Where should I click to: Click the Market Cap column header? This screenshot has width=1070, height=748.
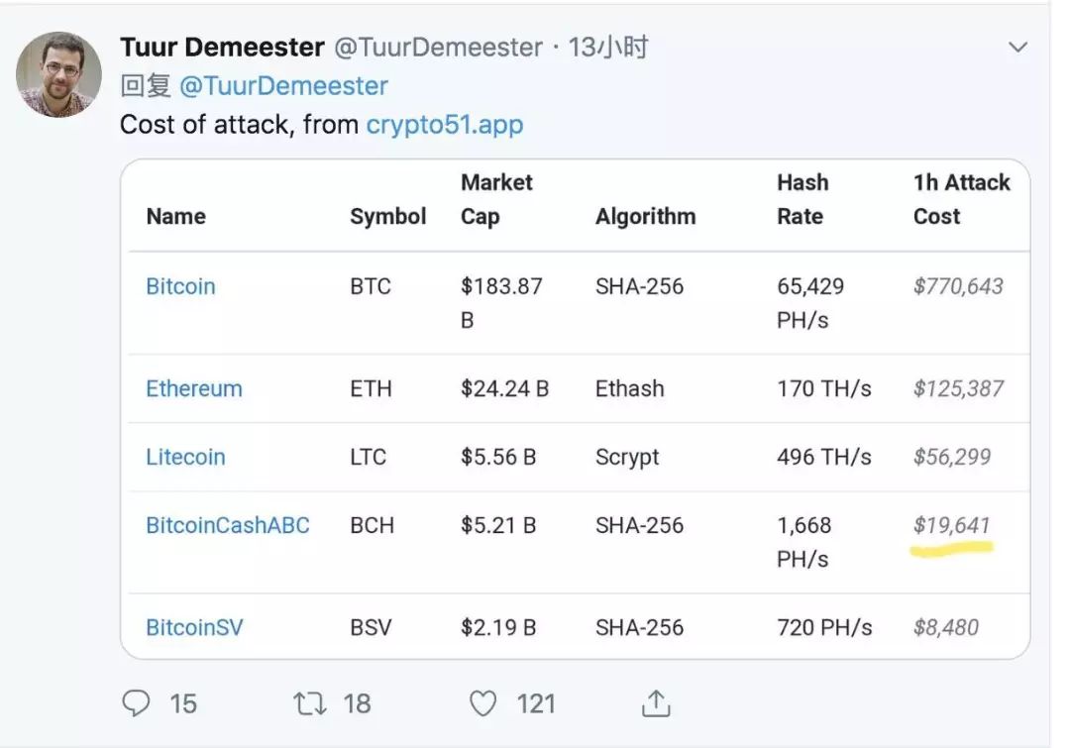[x=496, y=199]
